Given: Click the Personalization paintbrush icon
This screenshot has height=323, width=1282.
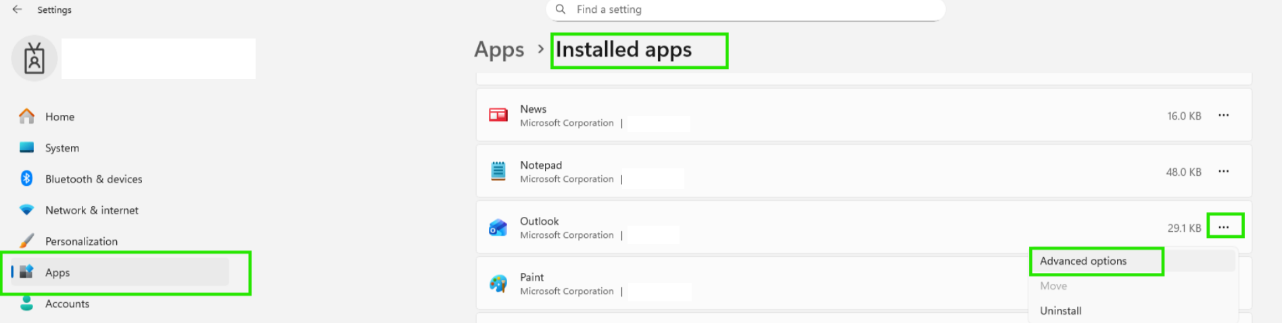Looking at the screenshot, I should [x=26, y=241].
